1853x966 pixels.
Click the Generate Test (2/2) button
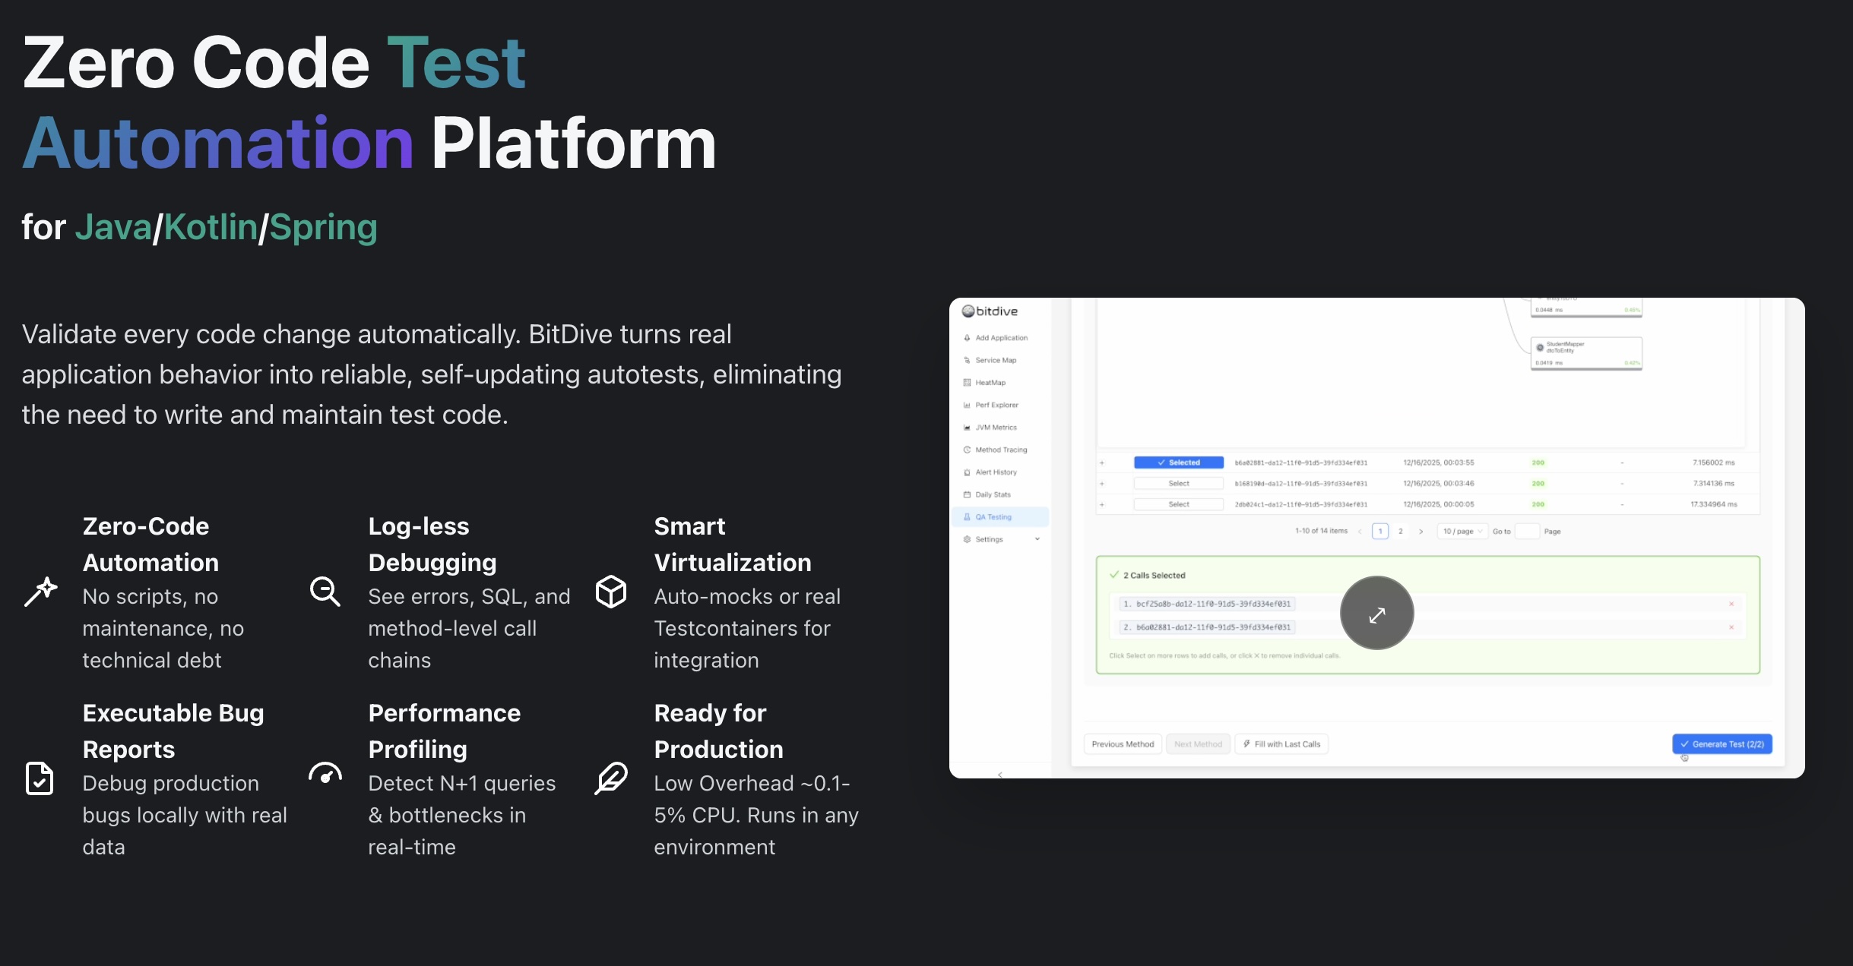1722,744
